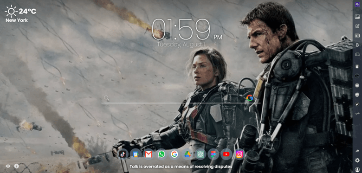
Task: Open the search engine selector Google logo
Action: (250, 98)
